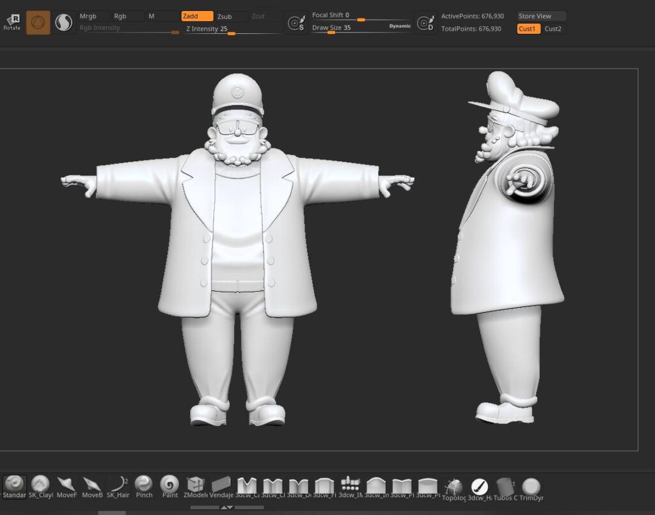Open the S brush-size symmetry popup
The width and height of the screenshot is (655, 515).
coord(296,24)
